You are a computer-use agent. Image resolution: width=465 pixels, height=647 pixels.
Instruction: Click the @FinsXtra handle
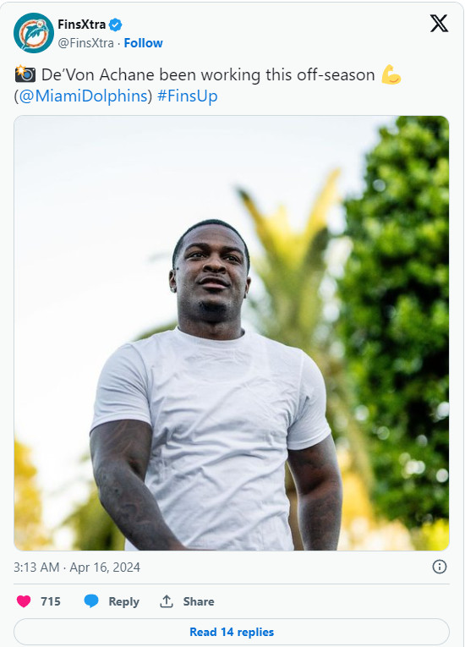[x=86, y=43]
